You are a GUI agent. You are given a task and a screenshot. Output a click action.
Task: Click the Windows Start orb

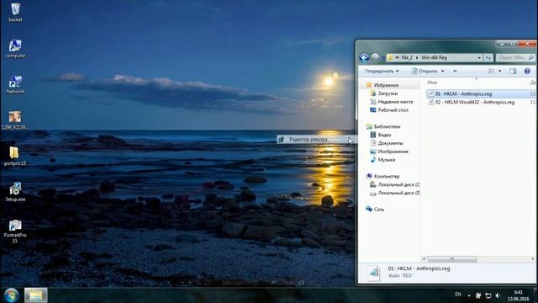click(11, 295)
